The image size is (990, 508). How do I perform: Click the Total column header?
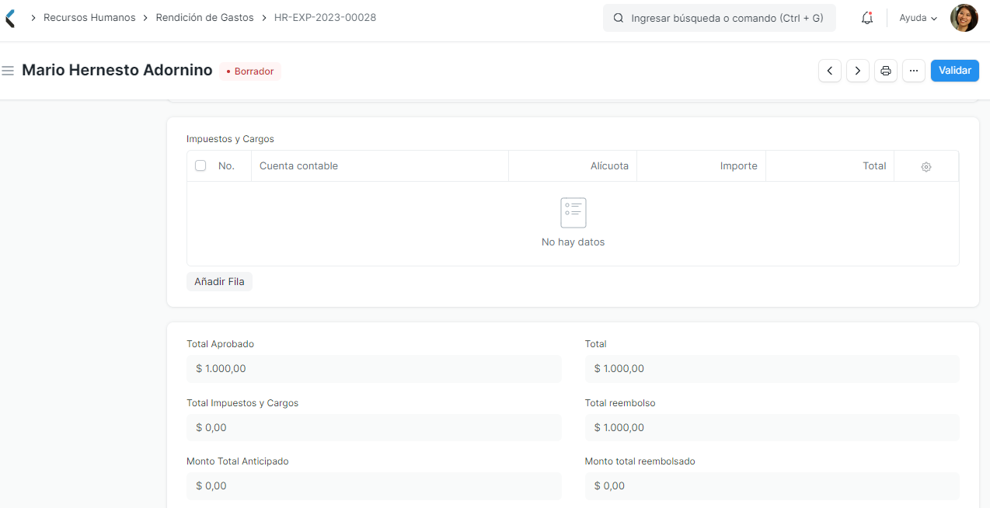(x=830, y=166)
